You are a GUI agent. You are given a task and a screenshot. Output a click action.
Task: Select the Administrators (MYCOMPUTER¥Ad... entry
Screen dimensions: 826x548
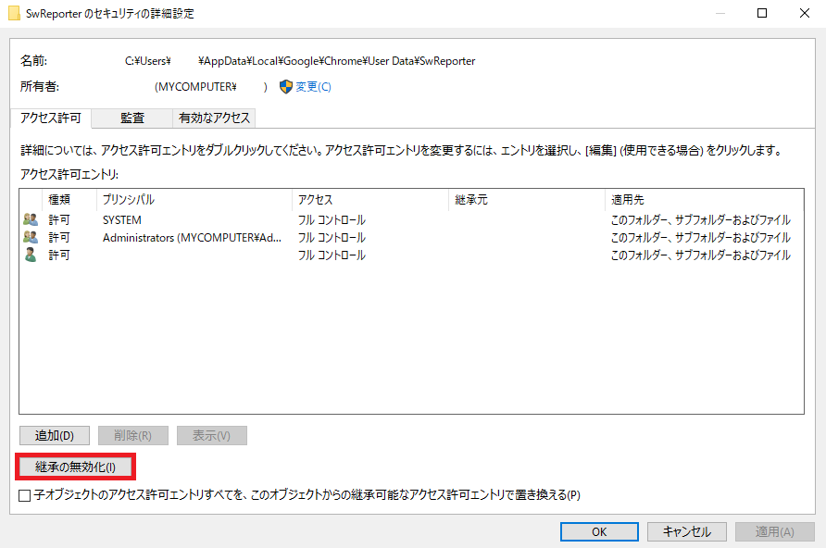pyautogui.click(x=192, y=238)
